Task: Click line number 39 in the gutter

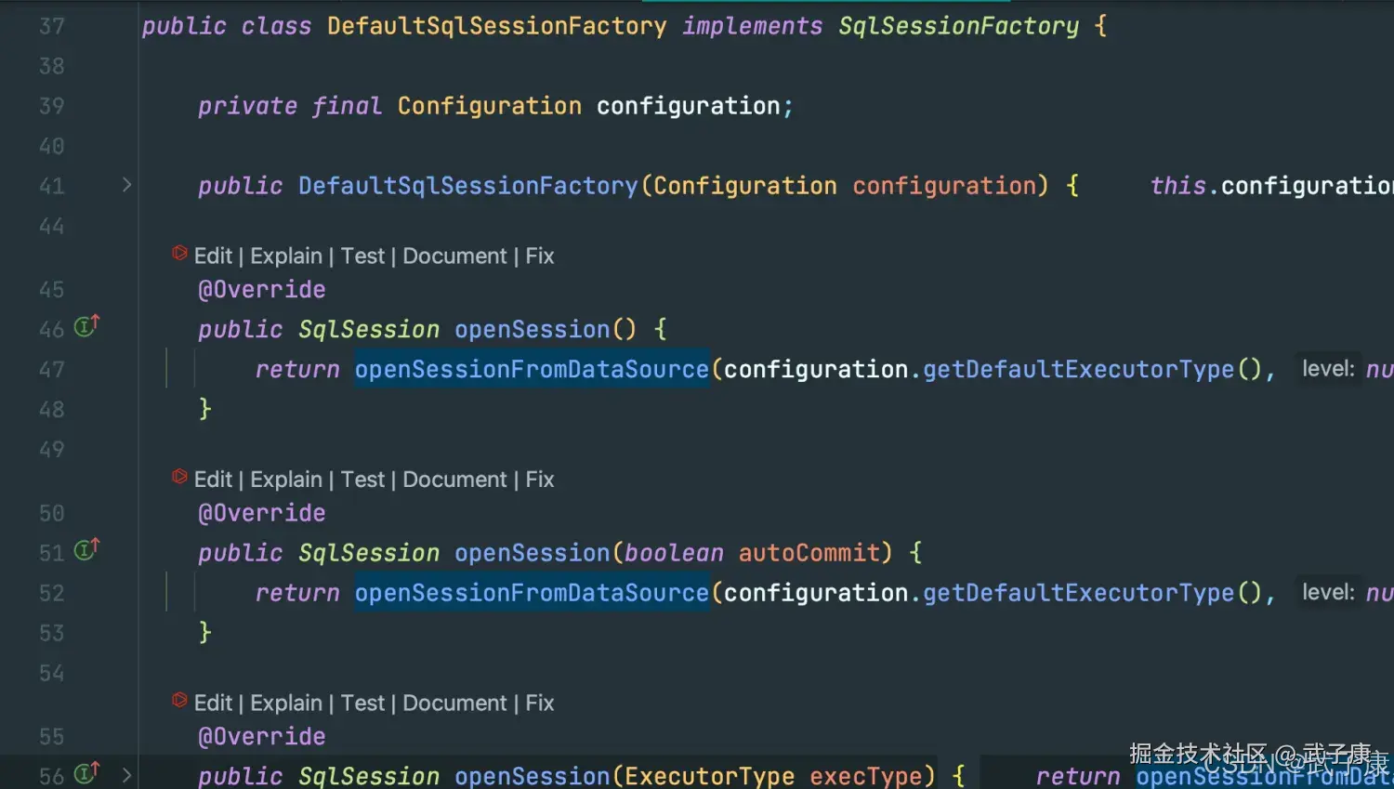Action: pyautogui.click(x=52, y=106)
